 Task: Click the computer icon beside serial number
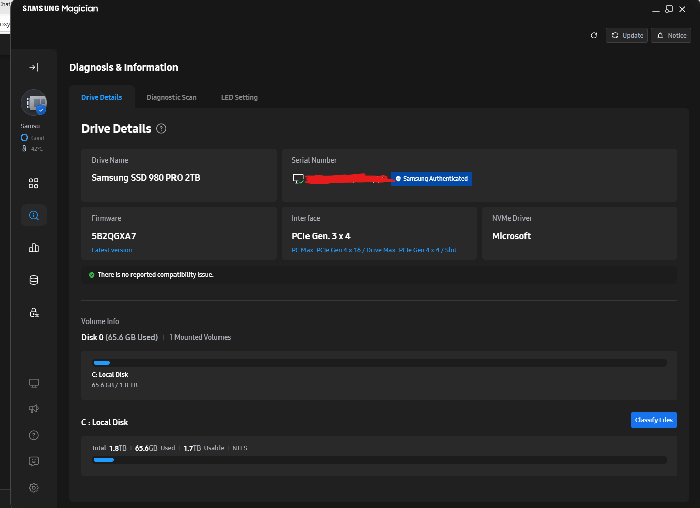298,179
